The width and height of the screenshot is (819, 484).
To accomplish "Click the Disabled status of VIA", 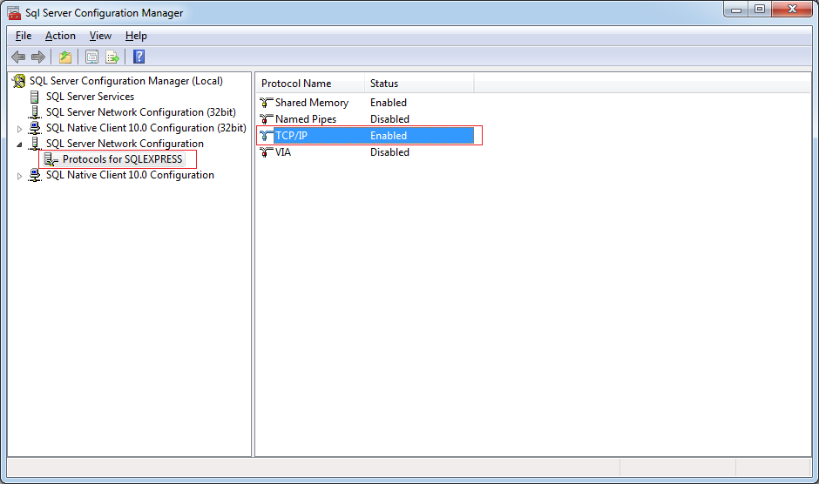I will [x=389, y=152].
